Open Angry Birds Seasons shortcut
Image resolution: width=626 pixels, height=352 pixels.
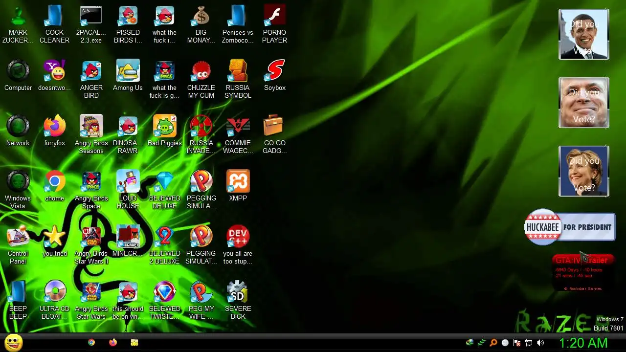coord(91,135)
